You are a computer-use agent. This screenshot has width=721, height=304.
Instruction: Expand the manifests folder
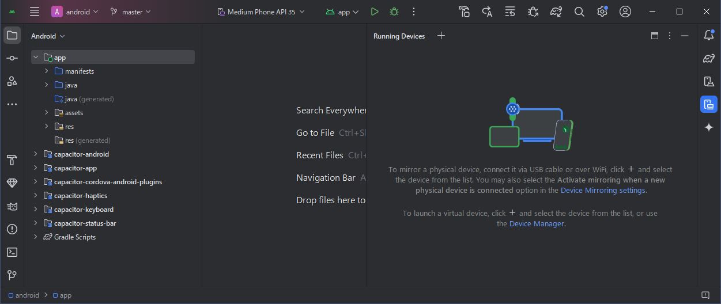tap(47, 71)
